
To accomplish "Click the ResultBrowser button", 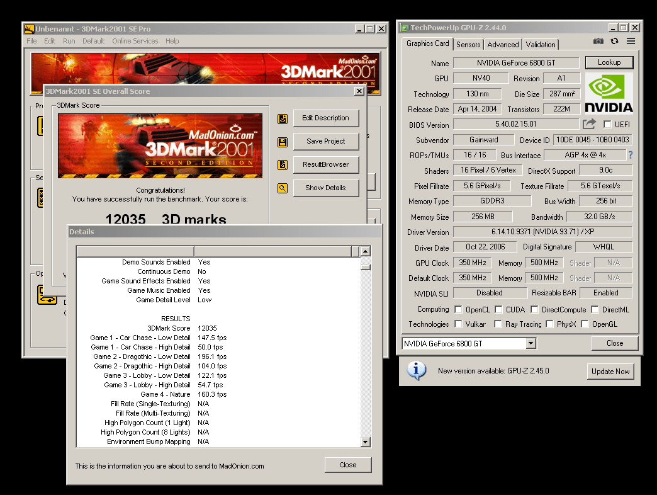I will 325,165.
